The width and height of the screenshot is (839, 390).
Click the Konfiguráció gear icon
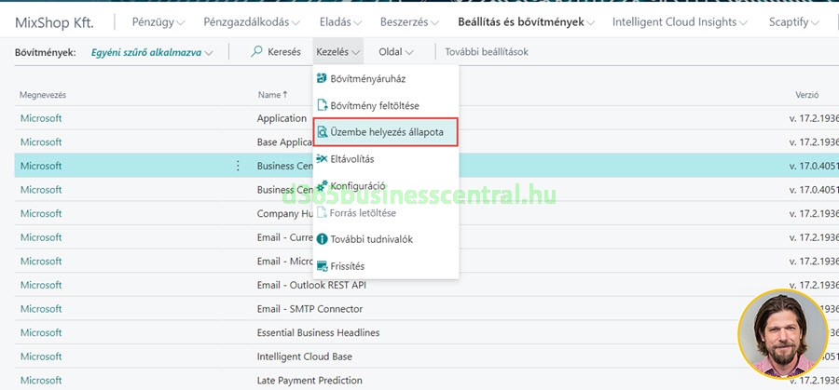tap(322, 186)
